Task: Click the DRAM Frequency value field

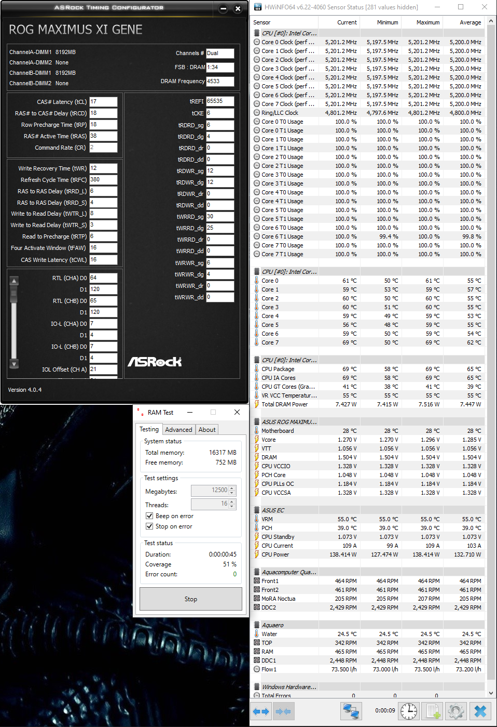Action: tap(220, 81)
